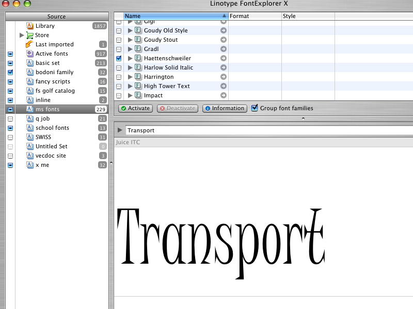Enable the Harrington font checkbox

point(119,77)
